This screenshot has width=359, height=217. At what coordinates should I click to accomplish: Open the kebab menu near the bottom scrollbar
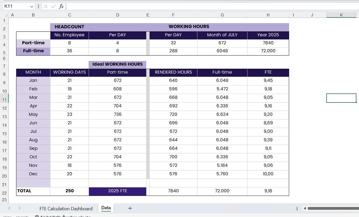click(297, 208)
